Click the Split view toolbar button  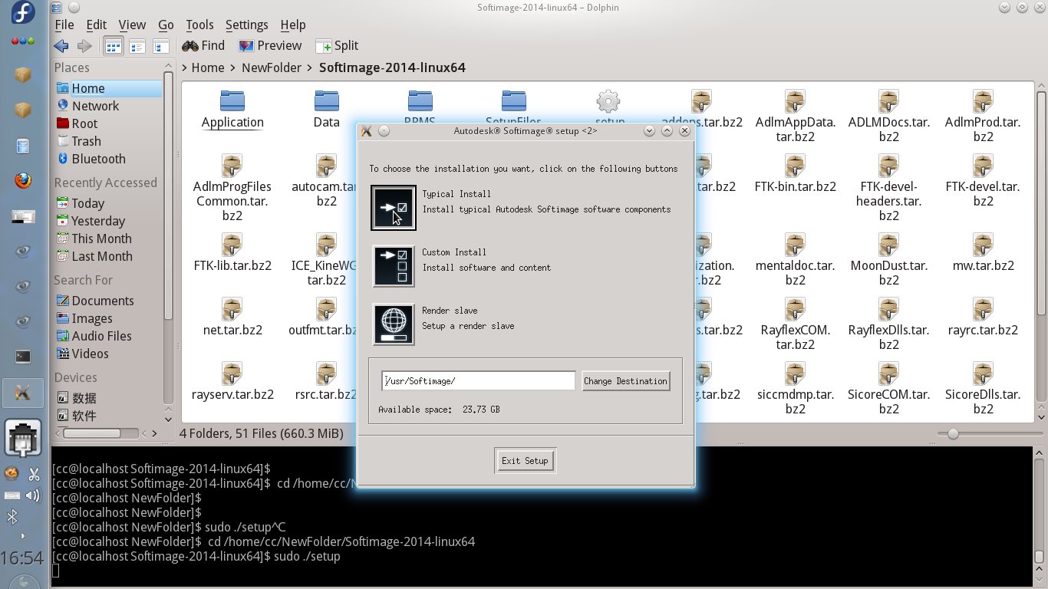[x=337, y=46]
